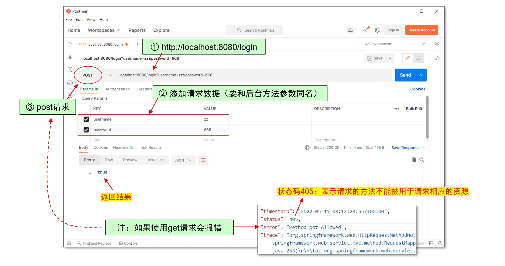Open the request Cookies link
The height and width of the screenshot is (266, 505).
pos(418,89)
